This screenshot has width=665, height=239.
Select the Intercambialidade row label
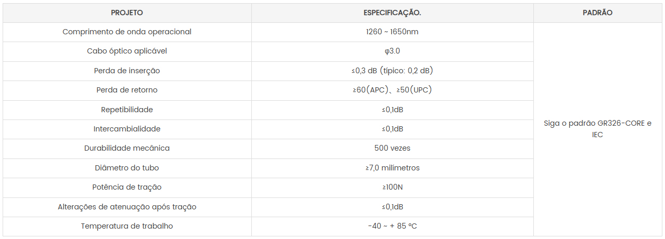point(127,129)
